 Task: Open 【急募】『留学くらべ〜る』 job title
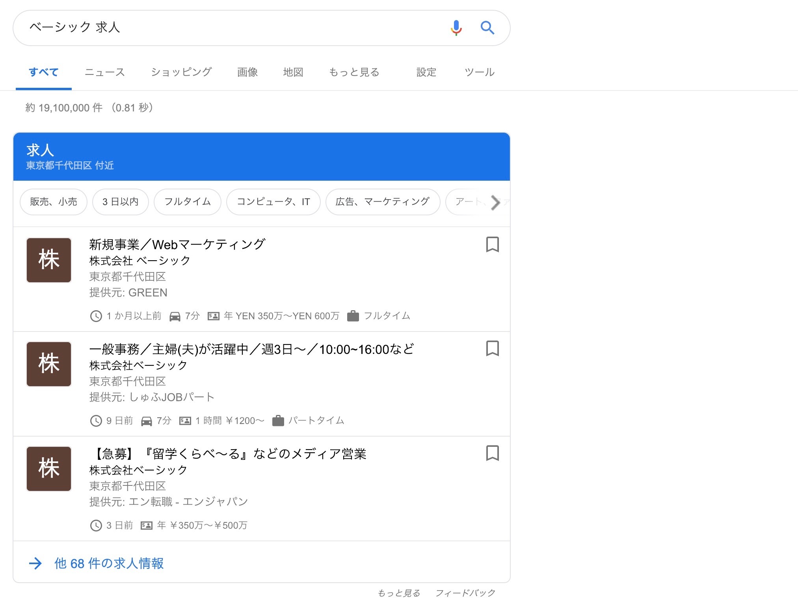tap(228, 454)
